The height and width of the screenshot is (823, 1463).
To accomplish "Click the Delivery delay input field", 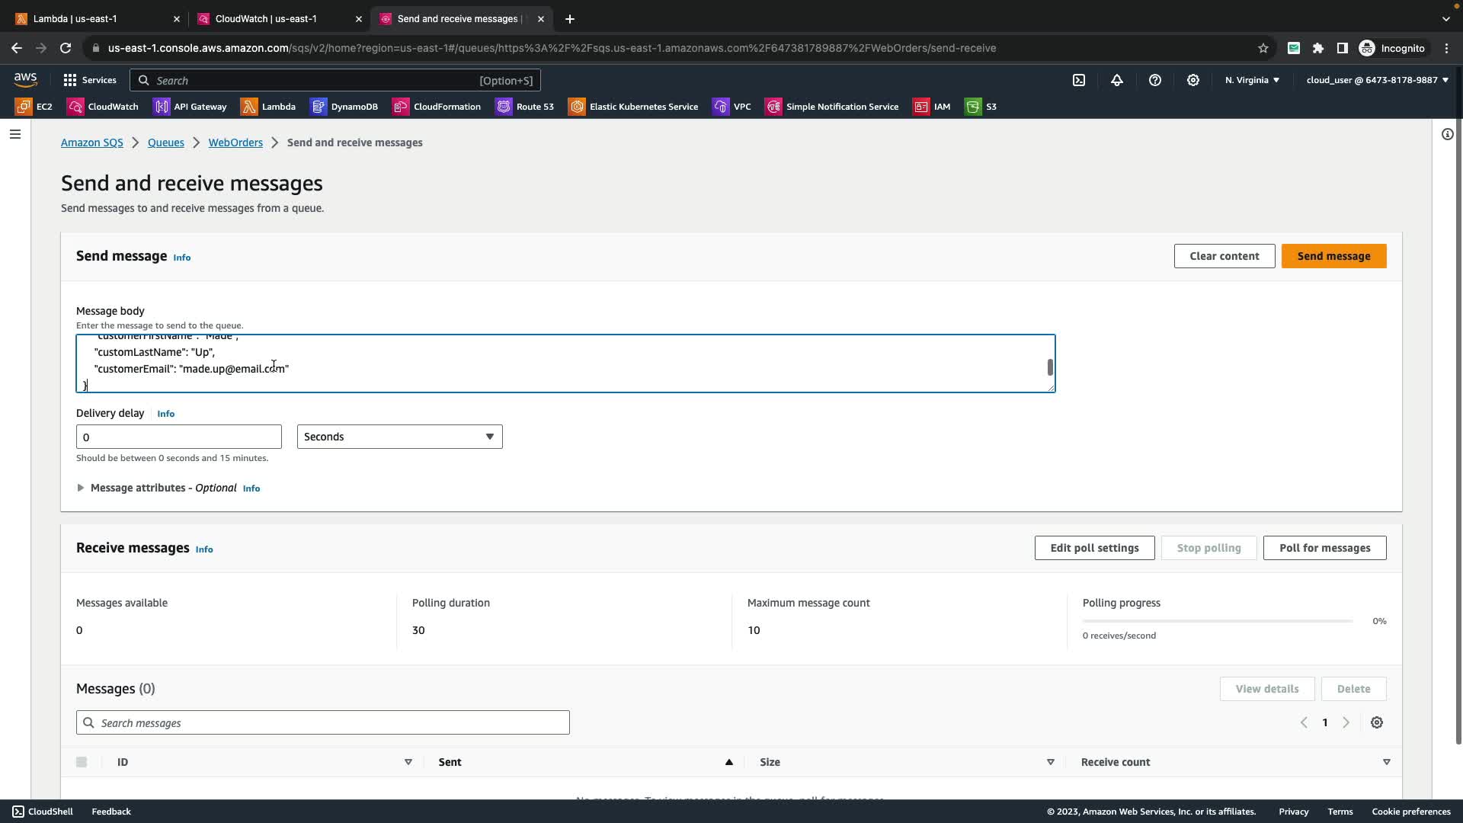I will click(179, 437).
